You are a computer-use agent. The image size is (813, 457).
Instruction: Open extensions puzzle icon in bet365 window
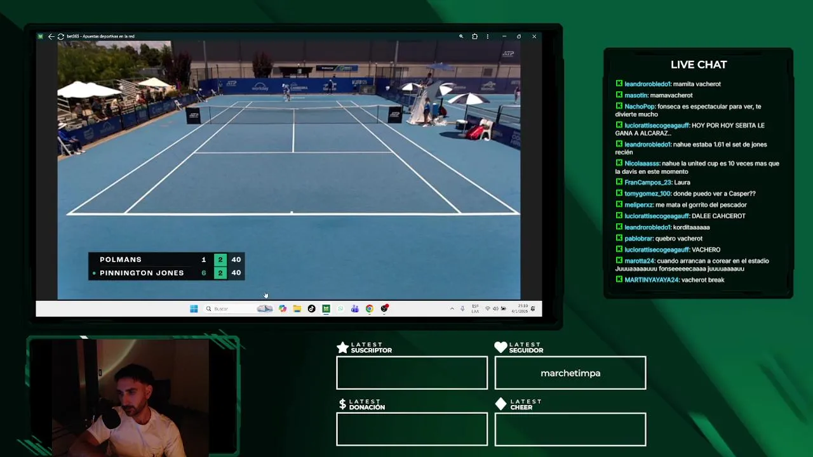(x=474, y=36)
